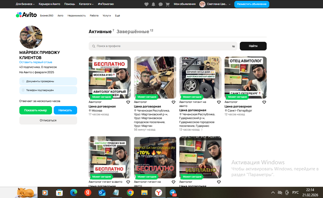This screenshot has width=323, height=198.
Task: Open 'БЕСПЛАТНО Москва и МО' listing image
Action: [x=109, y=78]
